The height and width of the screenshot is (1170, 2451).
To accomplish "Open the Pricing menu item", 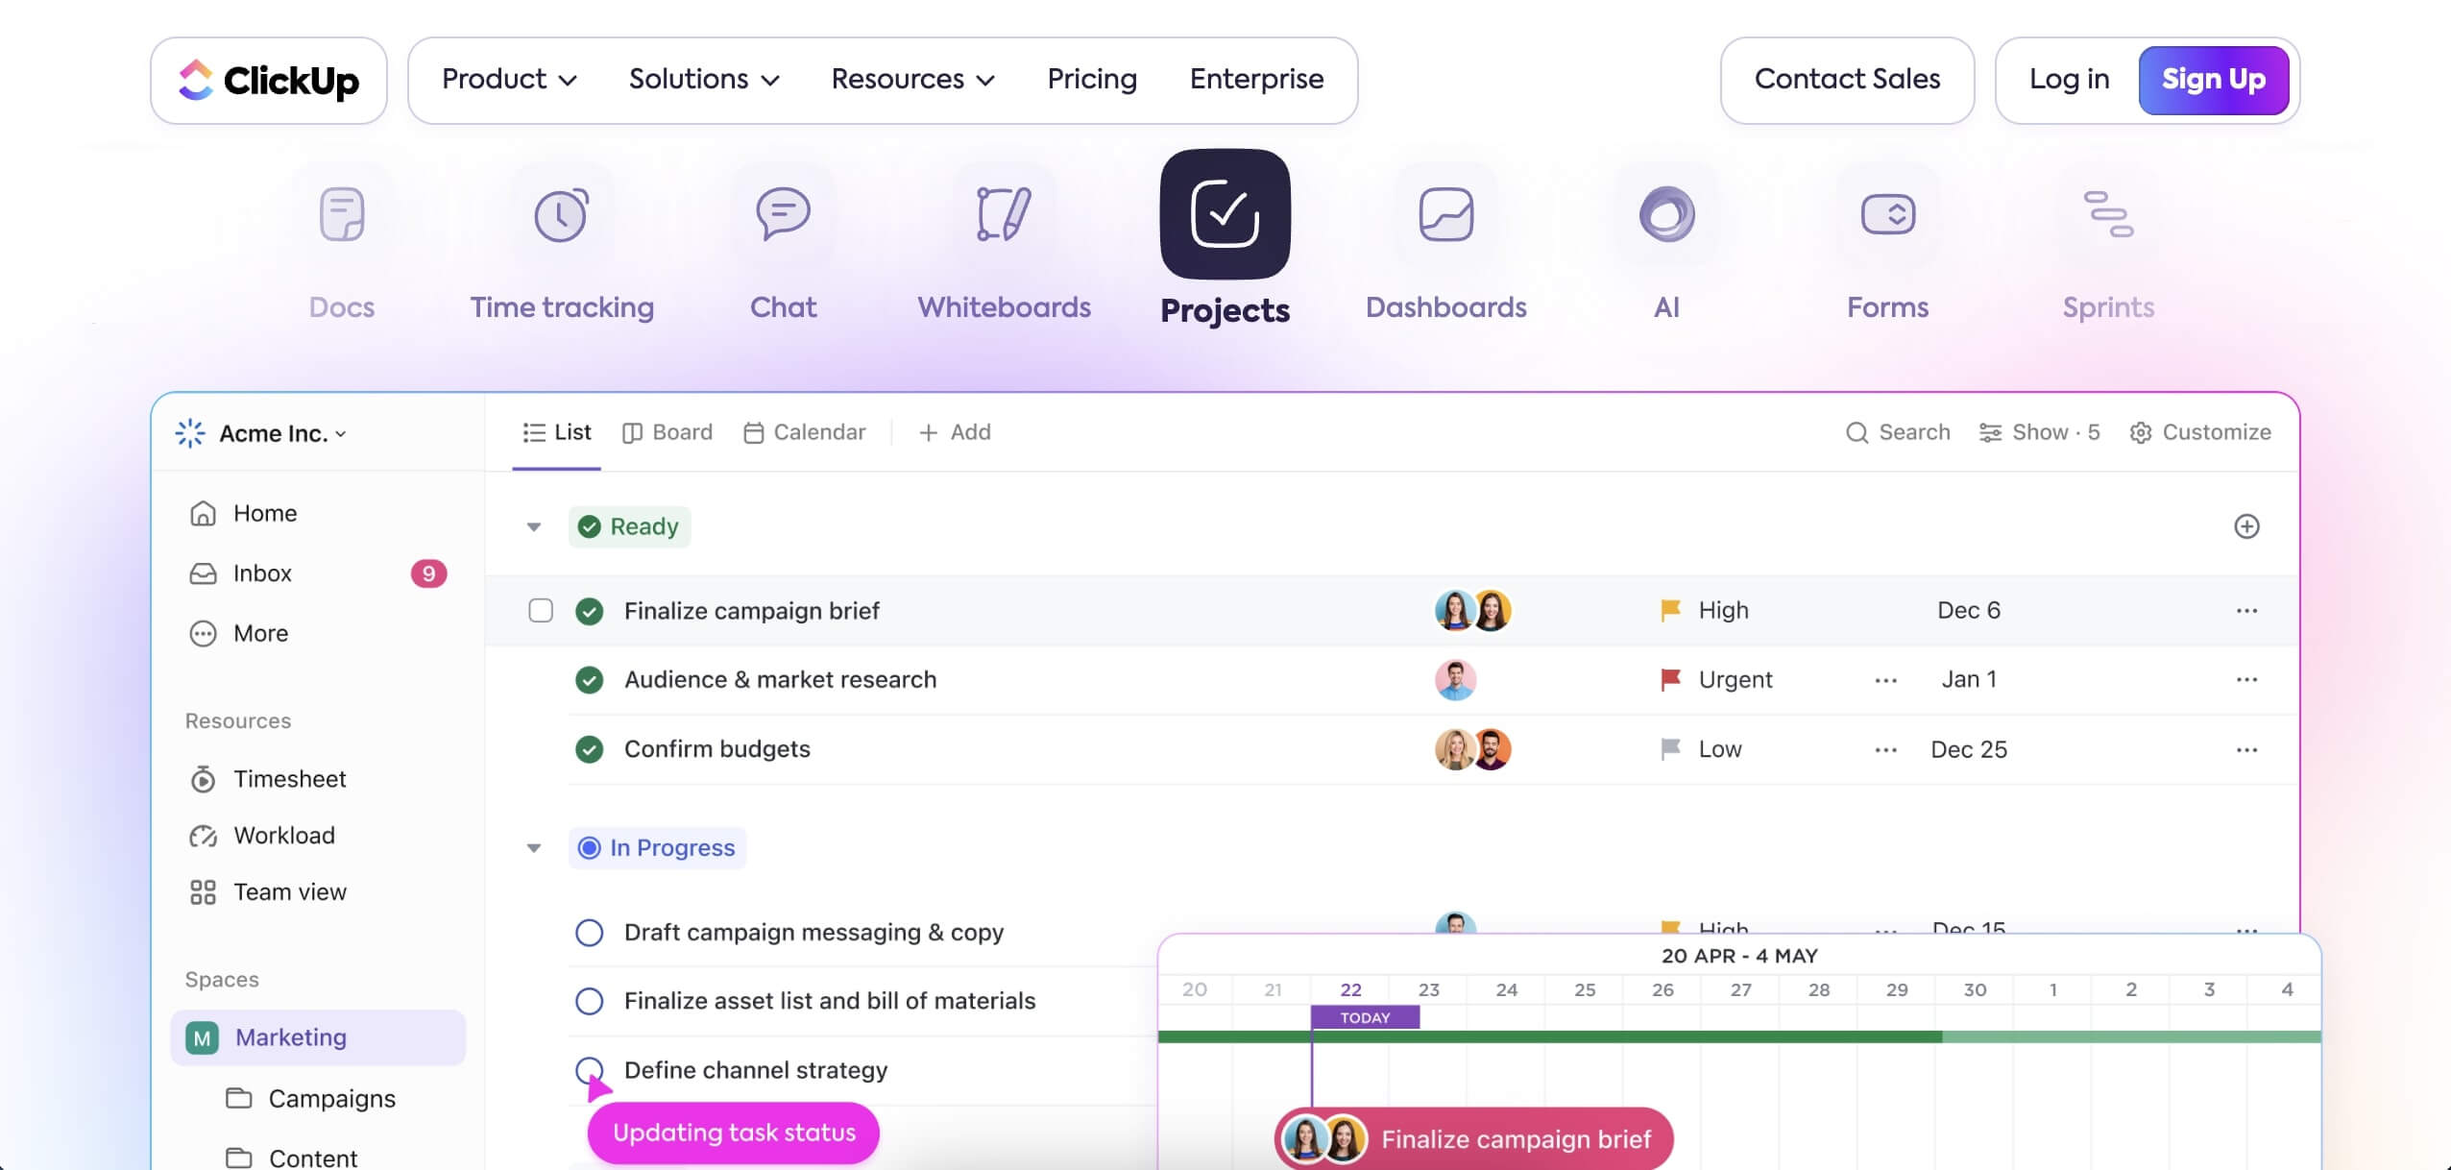I will point(1091,79).
